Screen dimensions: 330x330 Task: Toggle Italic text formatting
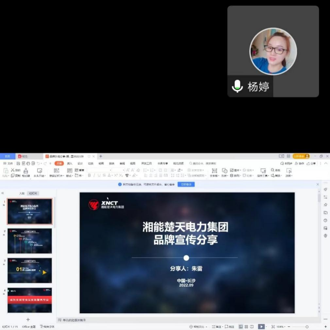pos(94,175)
